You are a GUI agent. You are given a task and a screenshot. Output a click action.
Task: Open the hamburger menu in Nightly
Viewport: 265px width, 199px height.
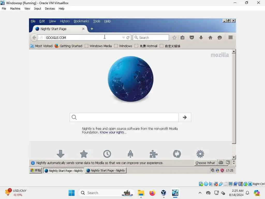[231, 37]
